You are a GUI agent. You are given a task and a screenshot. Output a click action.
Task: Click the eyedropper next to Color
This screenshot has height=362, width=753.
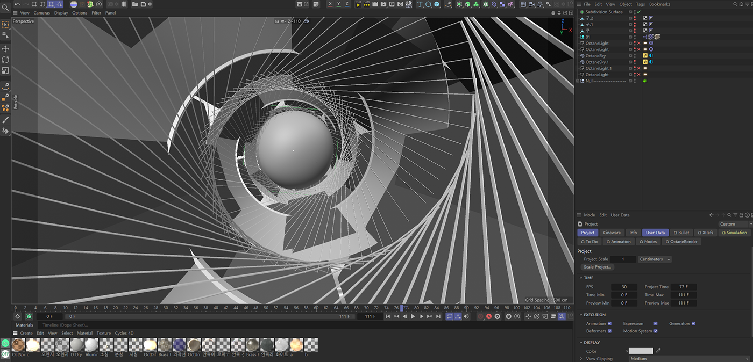658,351
